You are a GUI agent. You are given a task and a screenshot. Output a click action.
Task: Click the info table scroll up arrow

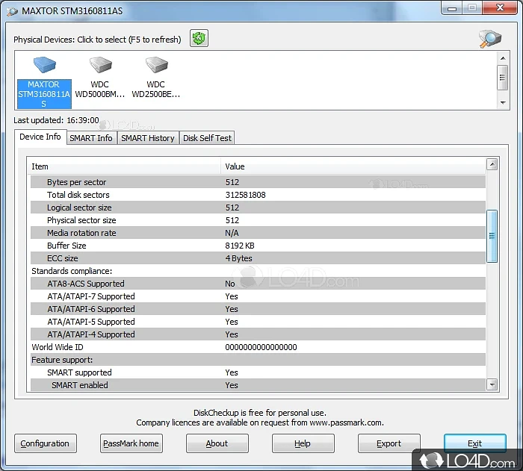click(x=492, y=164)
